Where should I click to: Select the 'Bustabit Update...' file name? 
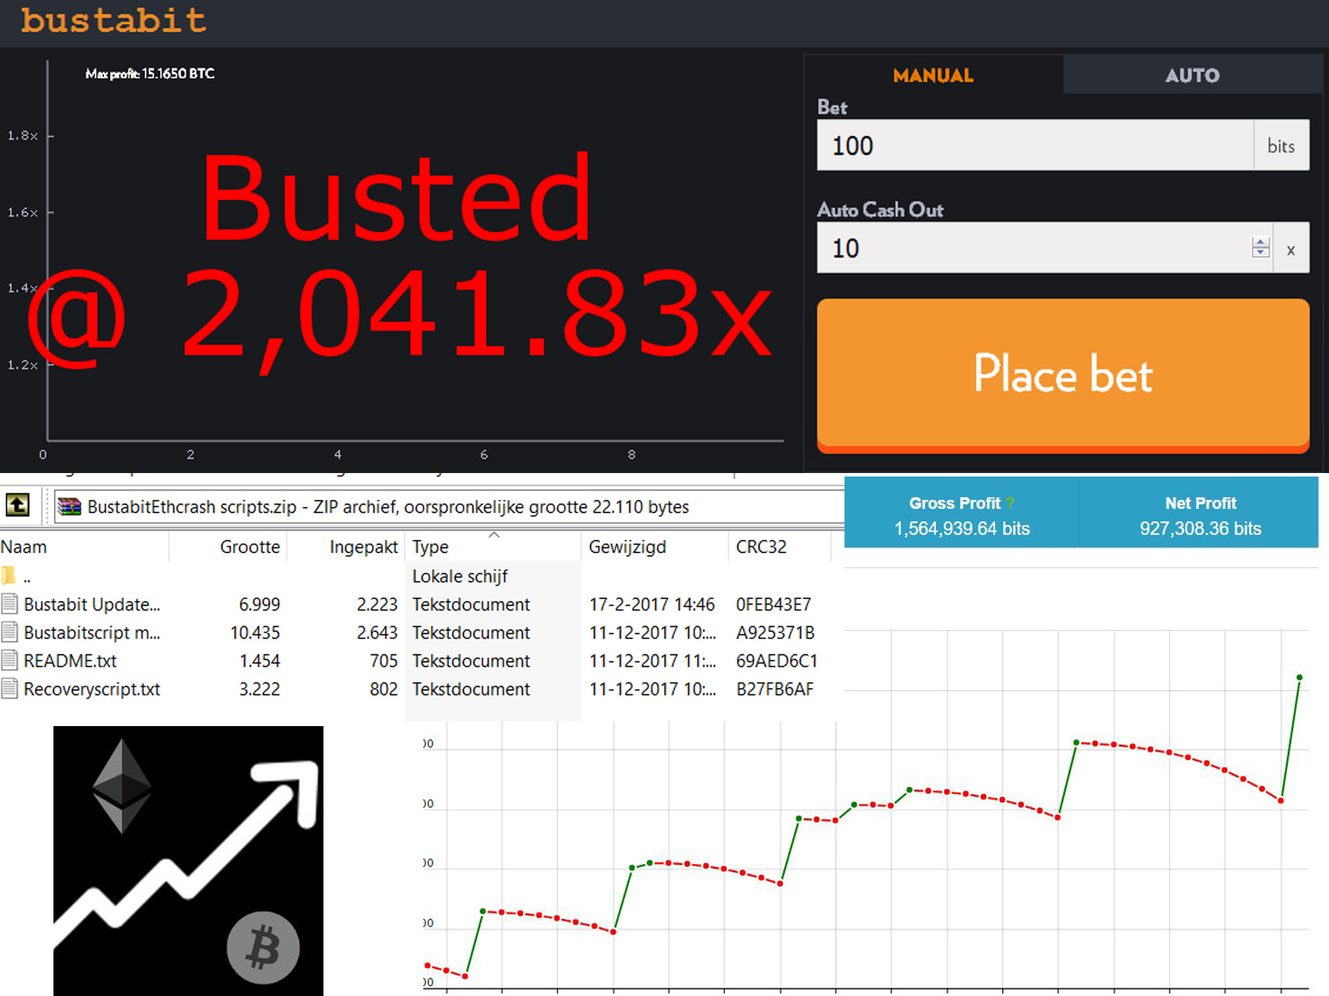92,604
